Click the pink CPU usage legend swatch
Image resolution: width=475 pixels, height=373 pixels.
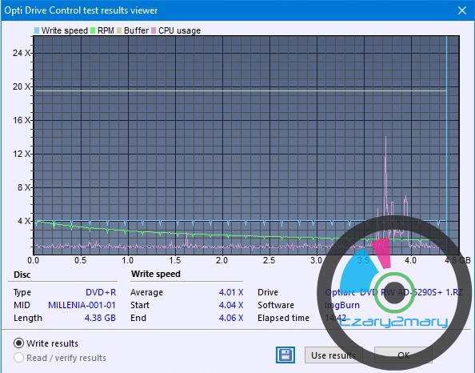154,30
